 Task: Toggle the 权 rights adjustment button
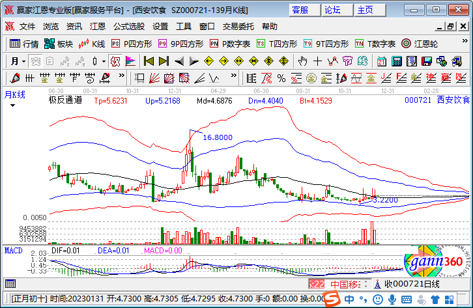[x=115, y=61]
